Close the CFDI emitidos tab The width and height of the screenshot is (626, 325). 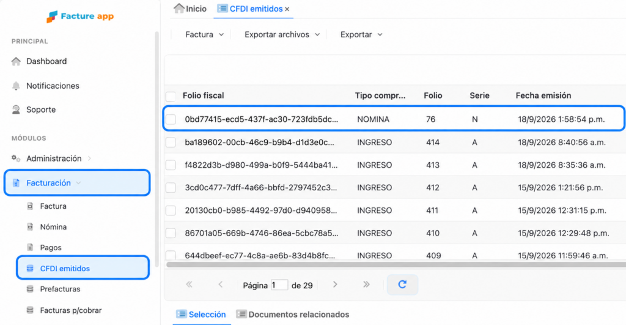tap(287, 9)
